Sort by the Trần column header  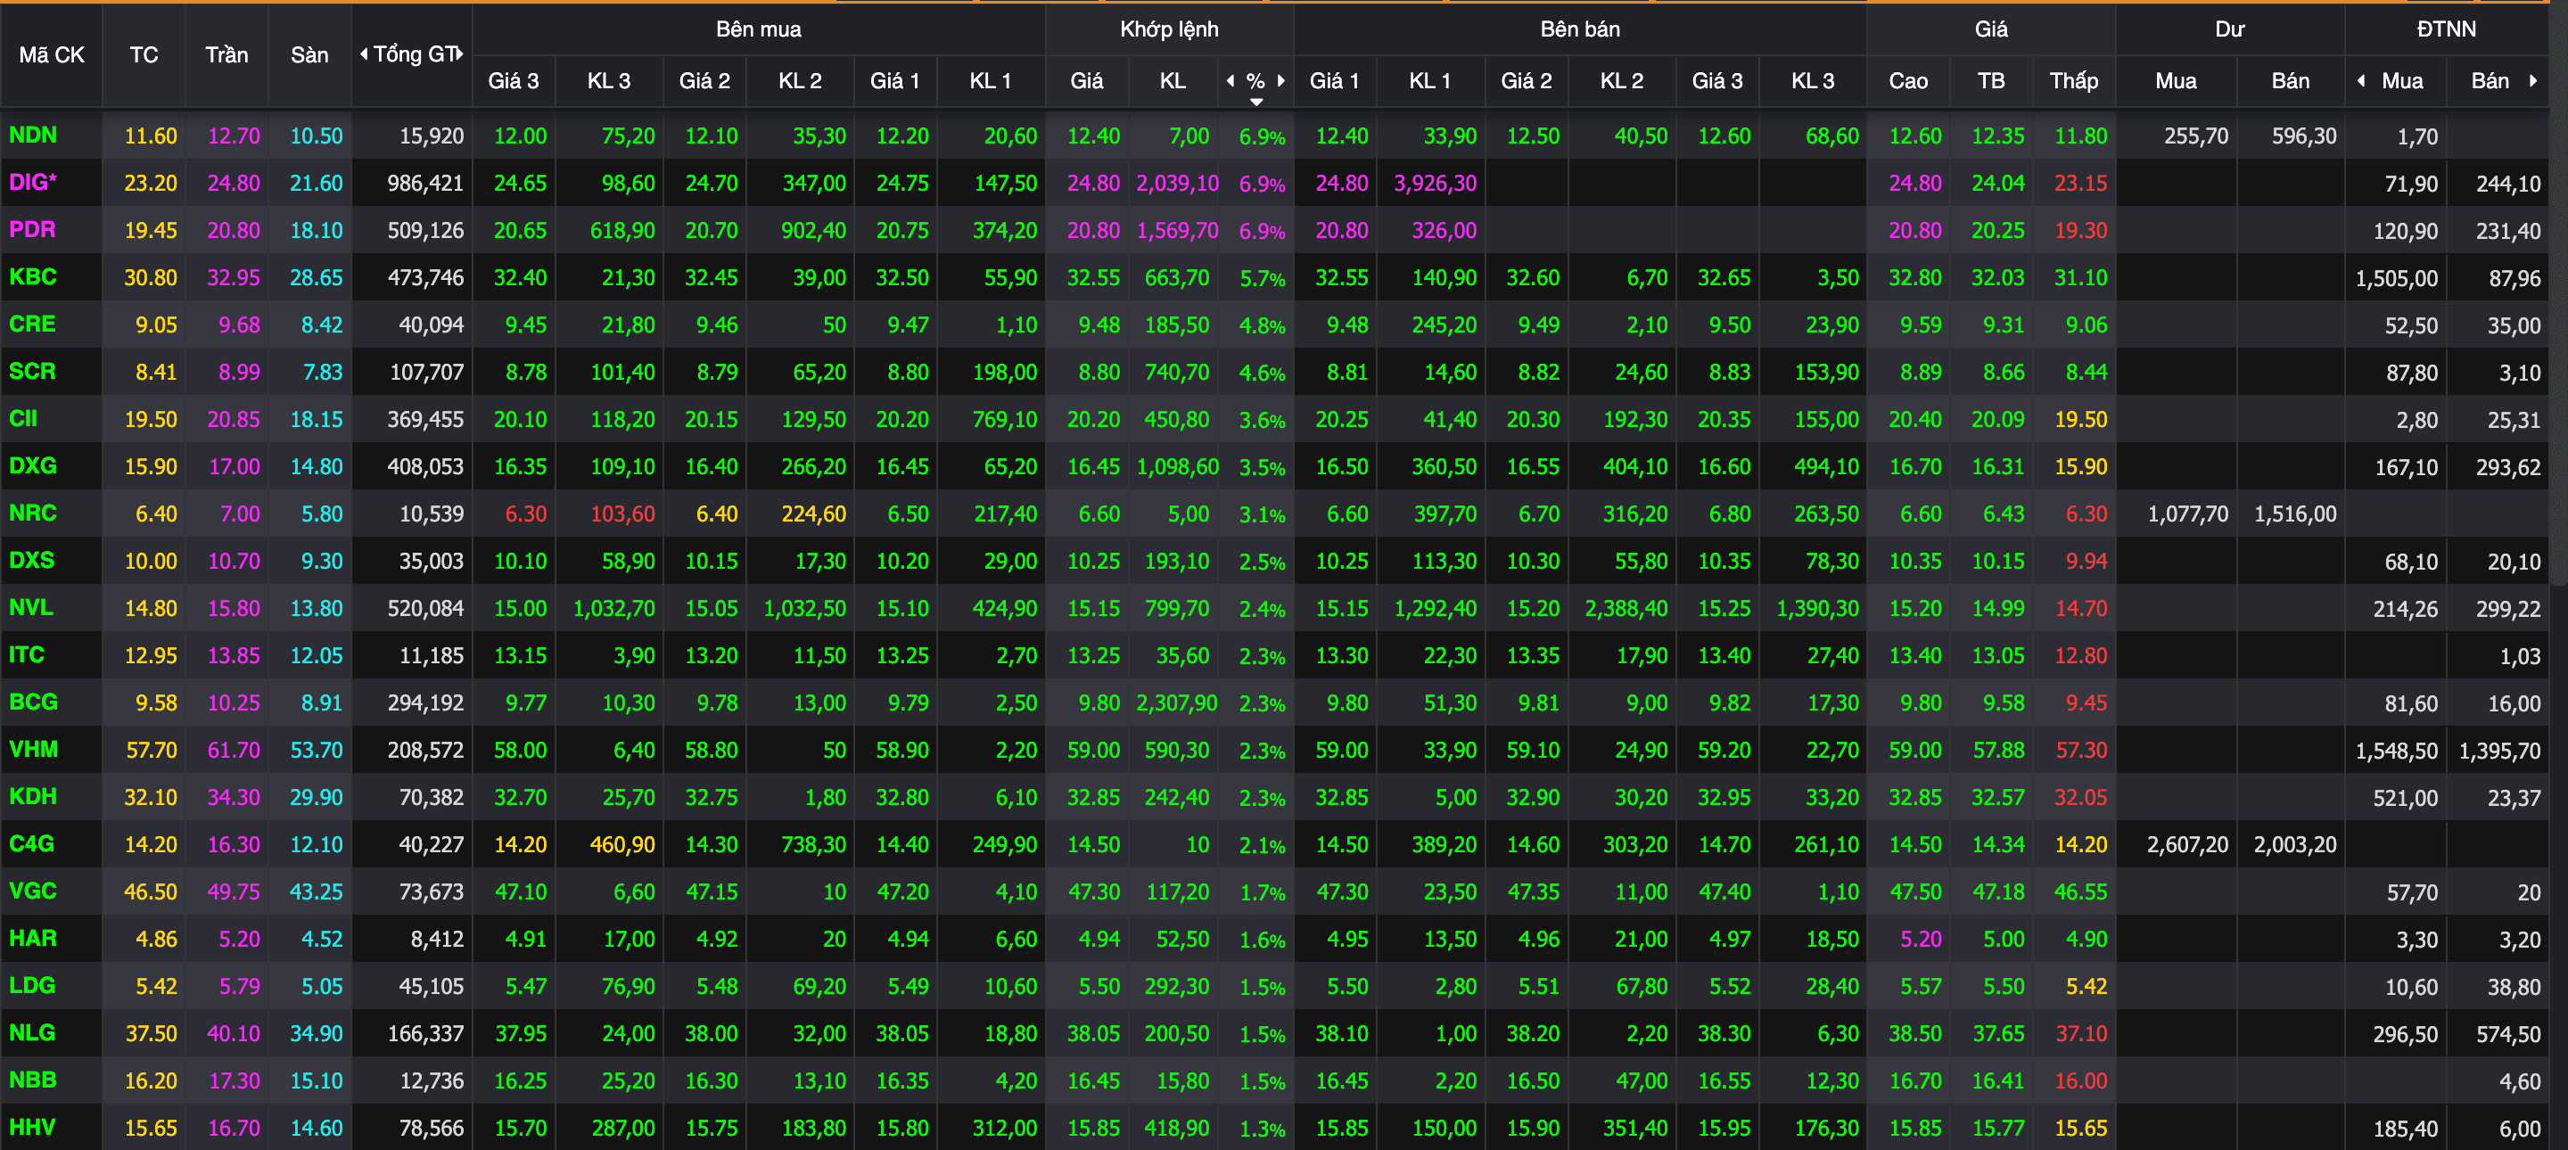tap(227, 54)
